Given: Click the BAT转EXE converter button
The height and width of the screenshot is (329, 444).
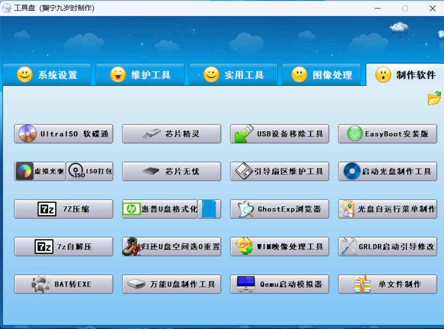Looking at the screenshot, I should point(64,284).
